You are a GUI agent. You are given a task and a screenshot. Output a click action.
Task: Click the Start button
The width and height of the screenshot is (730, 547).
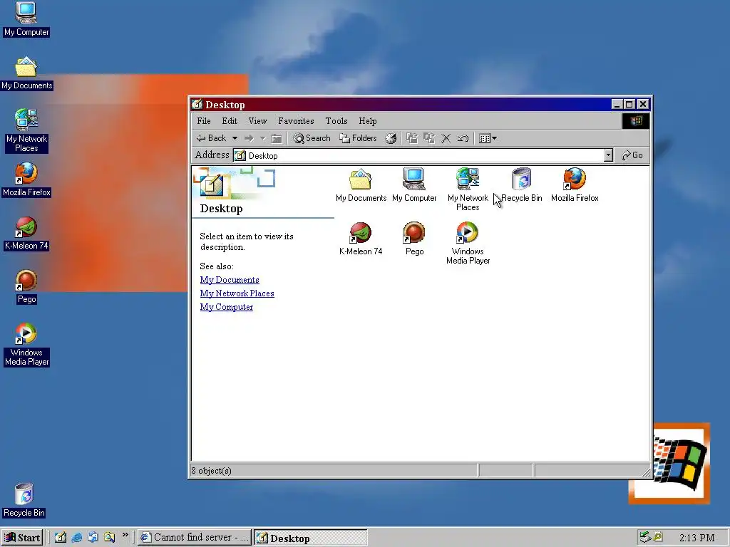(22, 538)
